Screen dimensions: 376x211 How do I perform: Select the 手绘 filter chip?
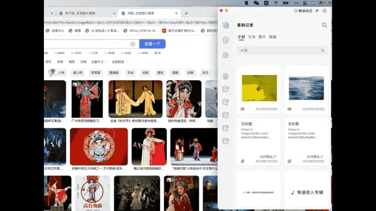click(130, 73)
